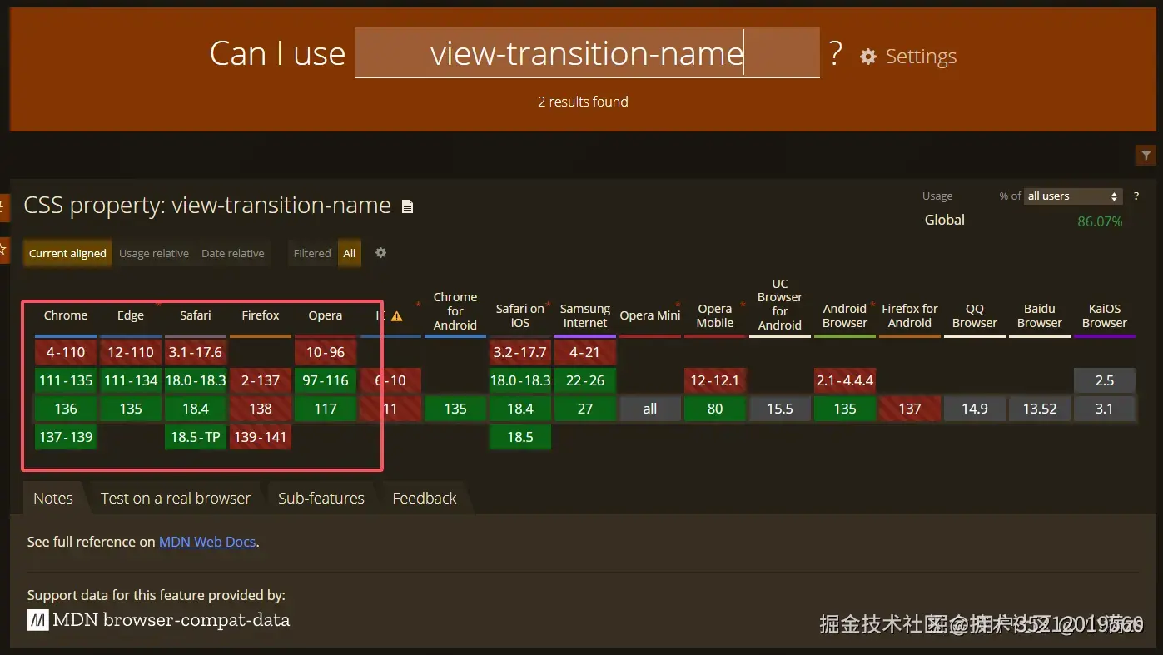The width and height of the screenshot is (1163, 655).
Task: Follow the MDN Web Docs link
Action: point(207,542)
